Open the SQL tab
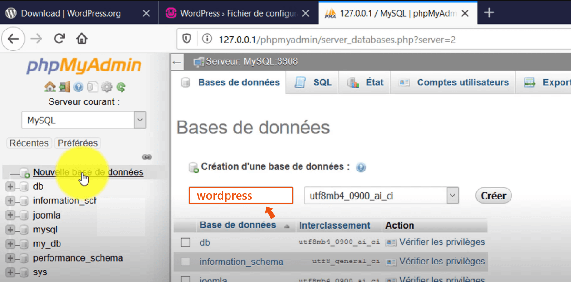 tap(313, 82)
